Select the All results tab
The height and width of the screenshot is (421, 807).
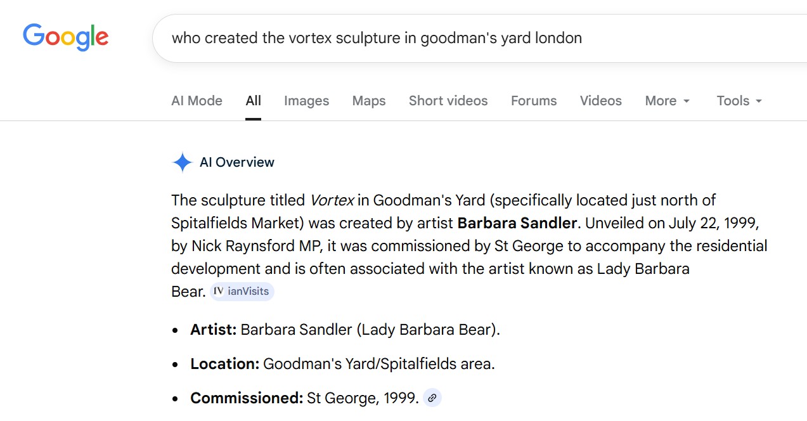click(x=254, y=101)
